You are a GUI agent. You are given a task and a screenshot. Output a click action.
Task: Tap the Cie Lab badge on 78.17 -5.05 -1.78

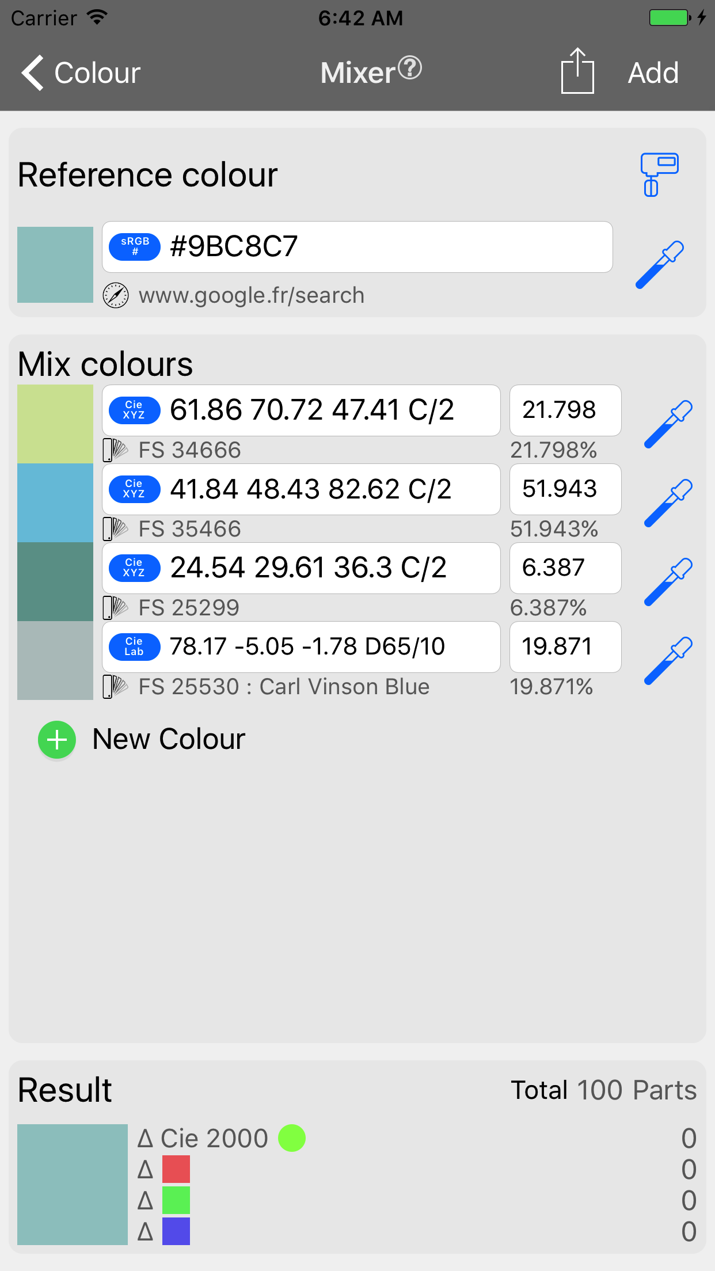tap(135, 646)
